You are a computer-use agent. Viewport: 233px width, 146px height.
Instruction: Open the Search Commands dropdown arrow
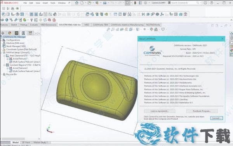point(200,3)
